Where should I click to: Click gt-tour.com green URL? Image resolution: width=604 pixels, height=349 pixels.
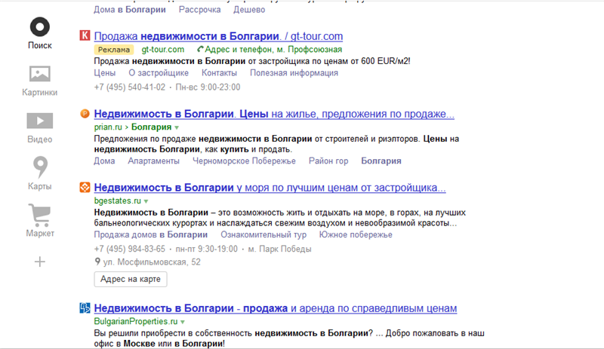click(x=163, y=49)
